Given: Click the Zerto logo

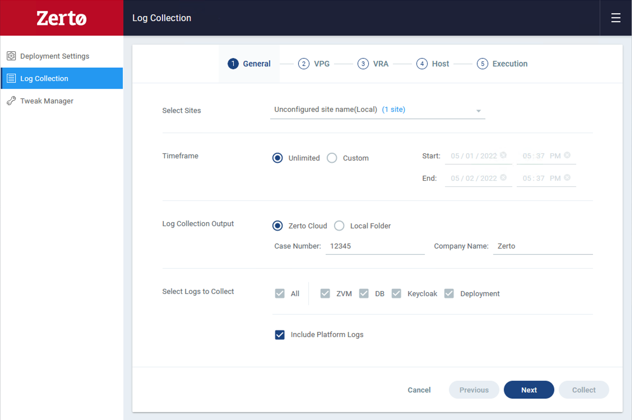Looking at the screenshot, I should (62, 18).
